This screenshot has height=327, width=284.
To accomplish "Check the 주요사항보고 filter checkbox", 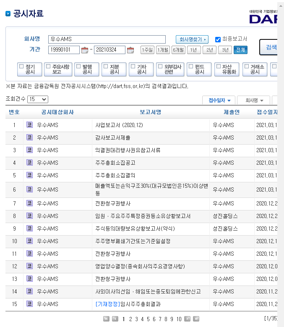I will [x=48, y=66].
